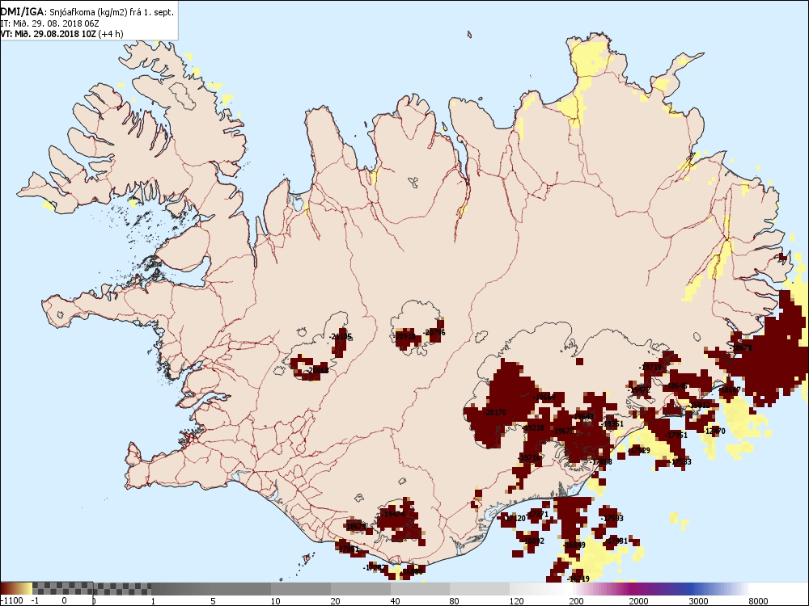Click the map value label '-18645'
The image size is (809, 606).
click(676, 386)
